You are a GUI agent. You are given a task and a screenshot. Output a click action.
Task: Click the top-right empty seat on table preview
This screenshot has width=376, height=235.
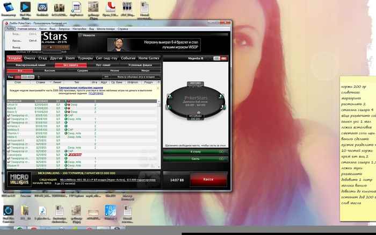coord(221,96)
